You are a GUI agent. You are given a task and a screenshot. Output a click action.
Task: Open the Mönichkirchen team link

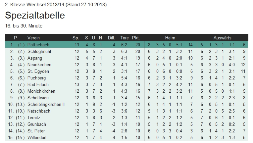coord(40,91)
